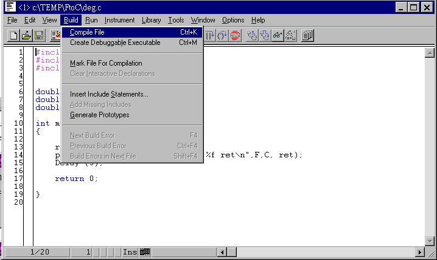Select Mark File For Compilation
The width and height of the screenshot is (437, 260).
tap(106, 63)
